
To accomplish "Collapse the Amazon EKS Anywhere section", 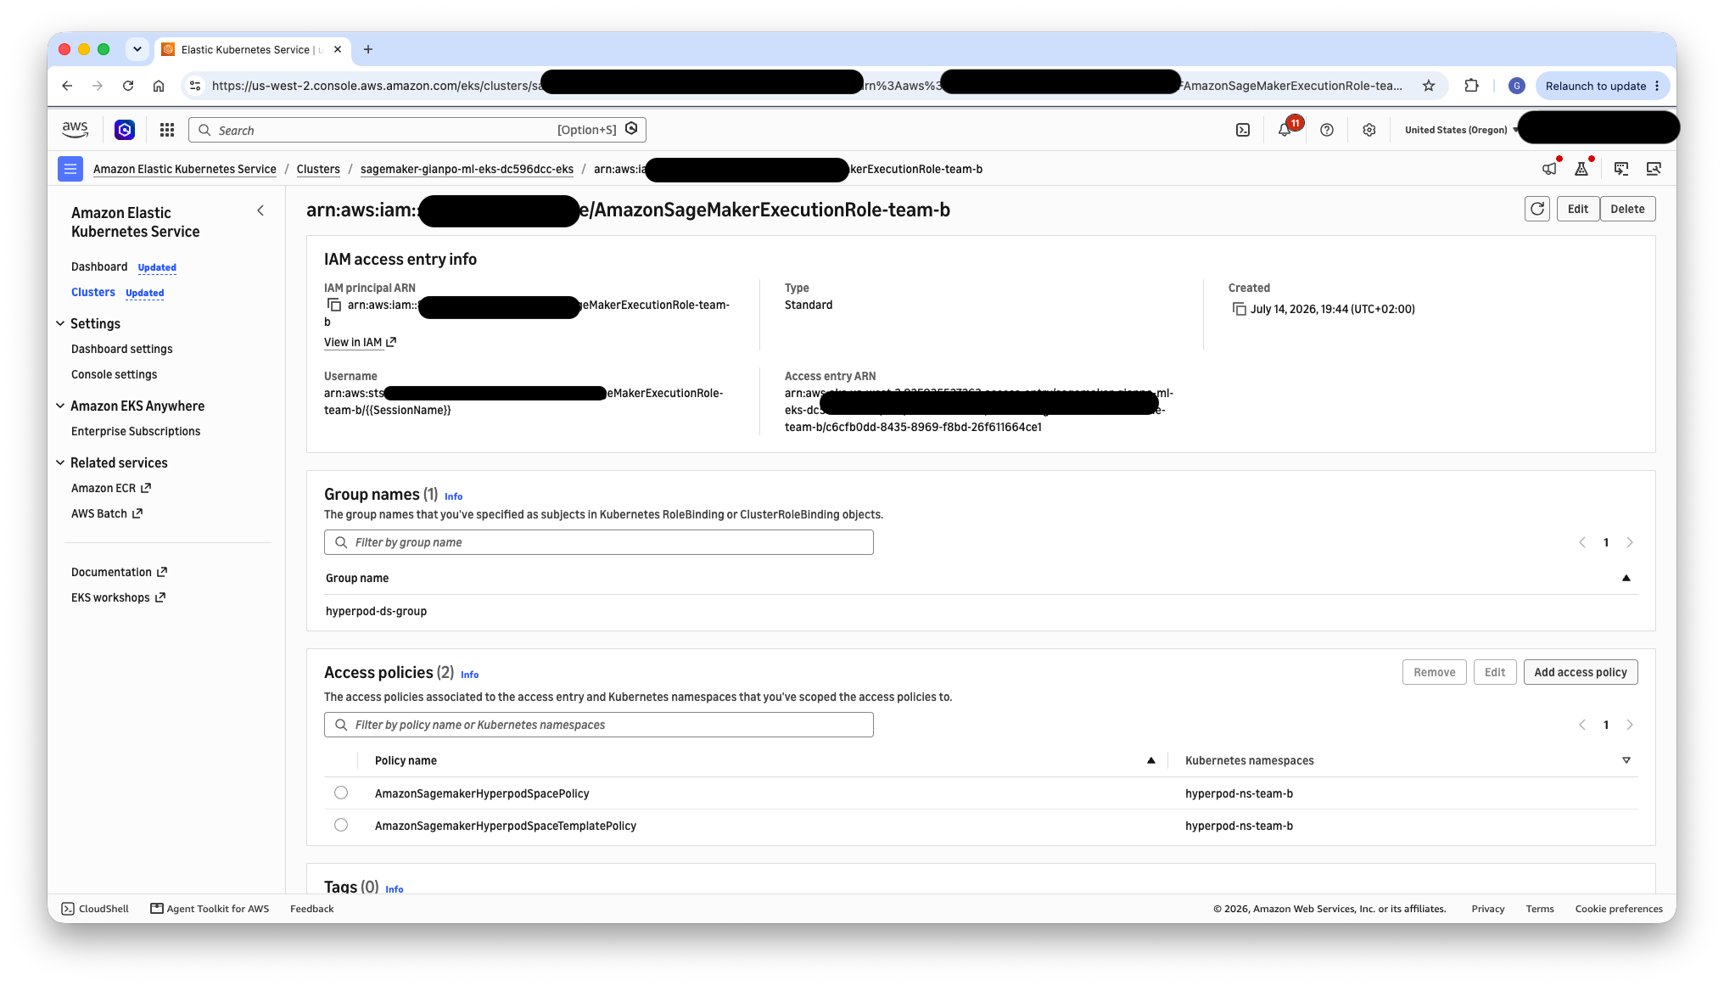I will pyautogui.click(x=60, y=406).
